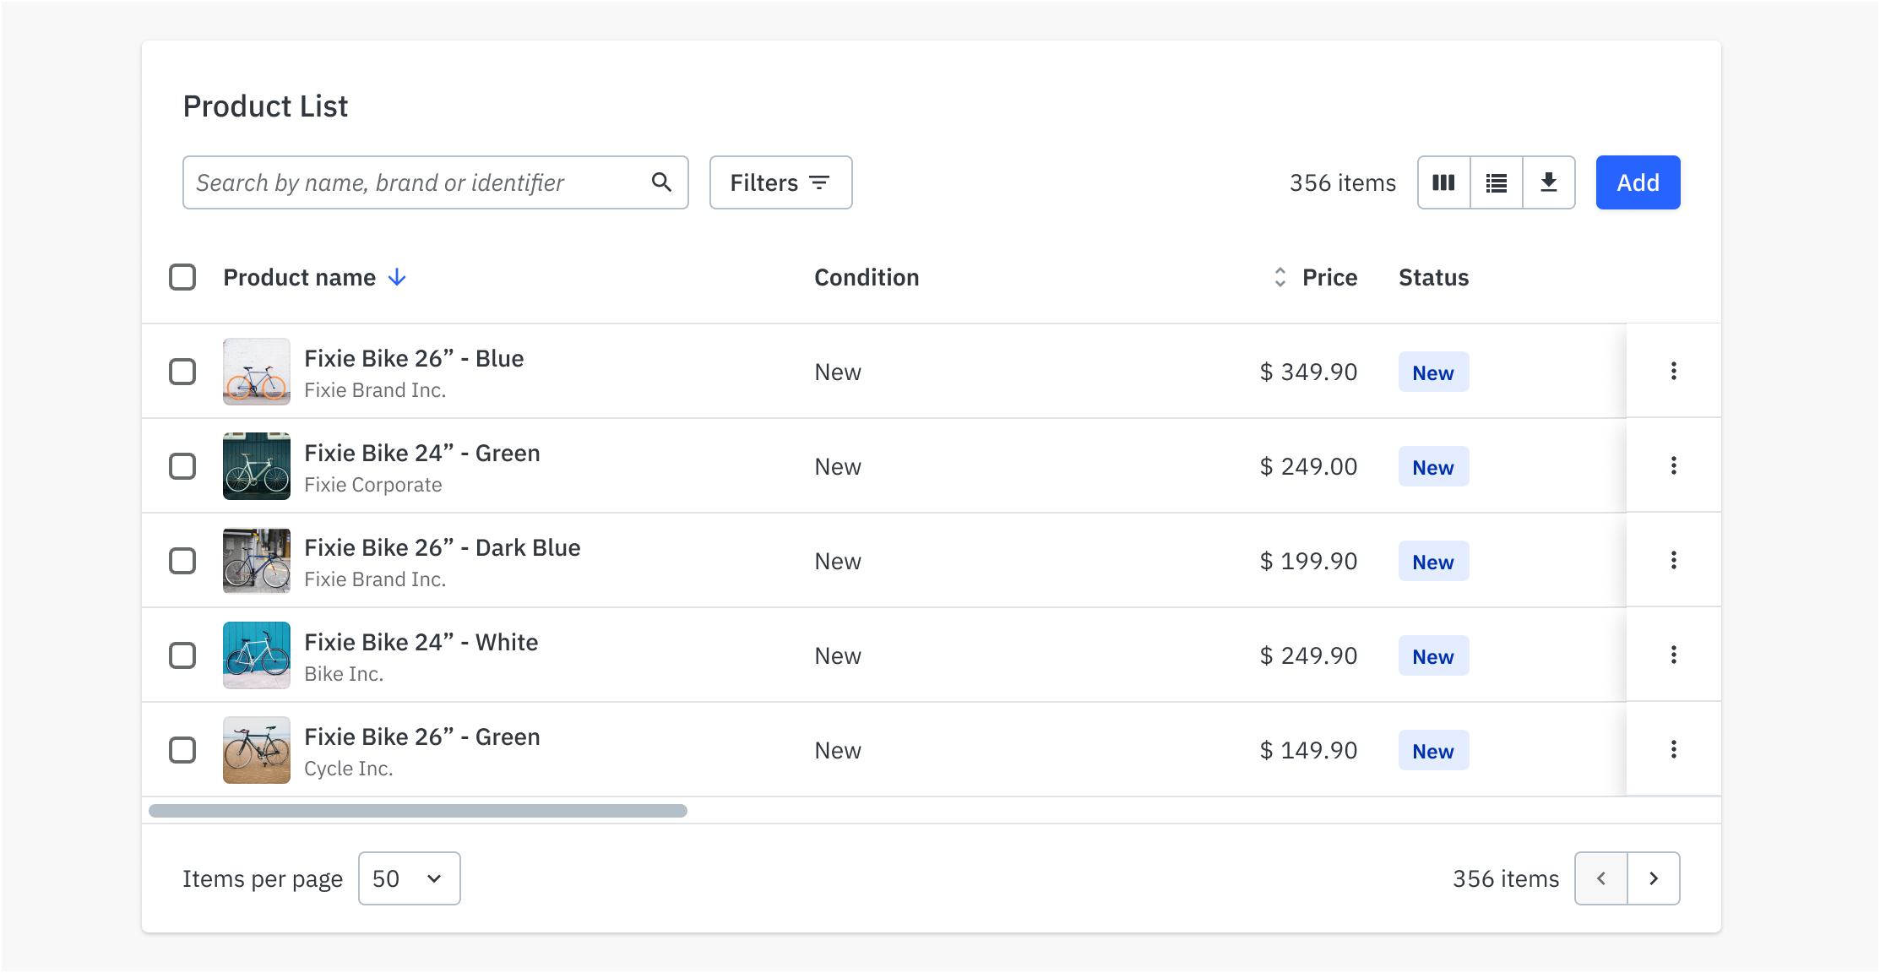Sort by Product name header
1880x973 pixels.
pyautogui.click(x=300, y=277)
